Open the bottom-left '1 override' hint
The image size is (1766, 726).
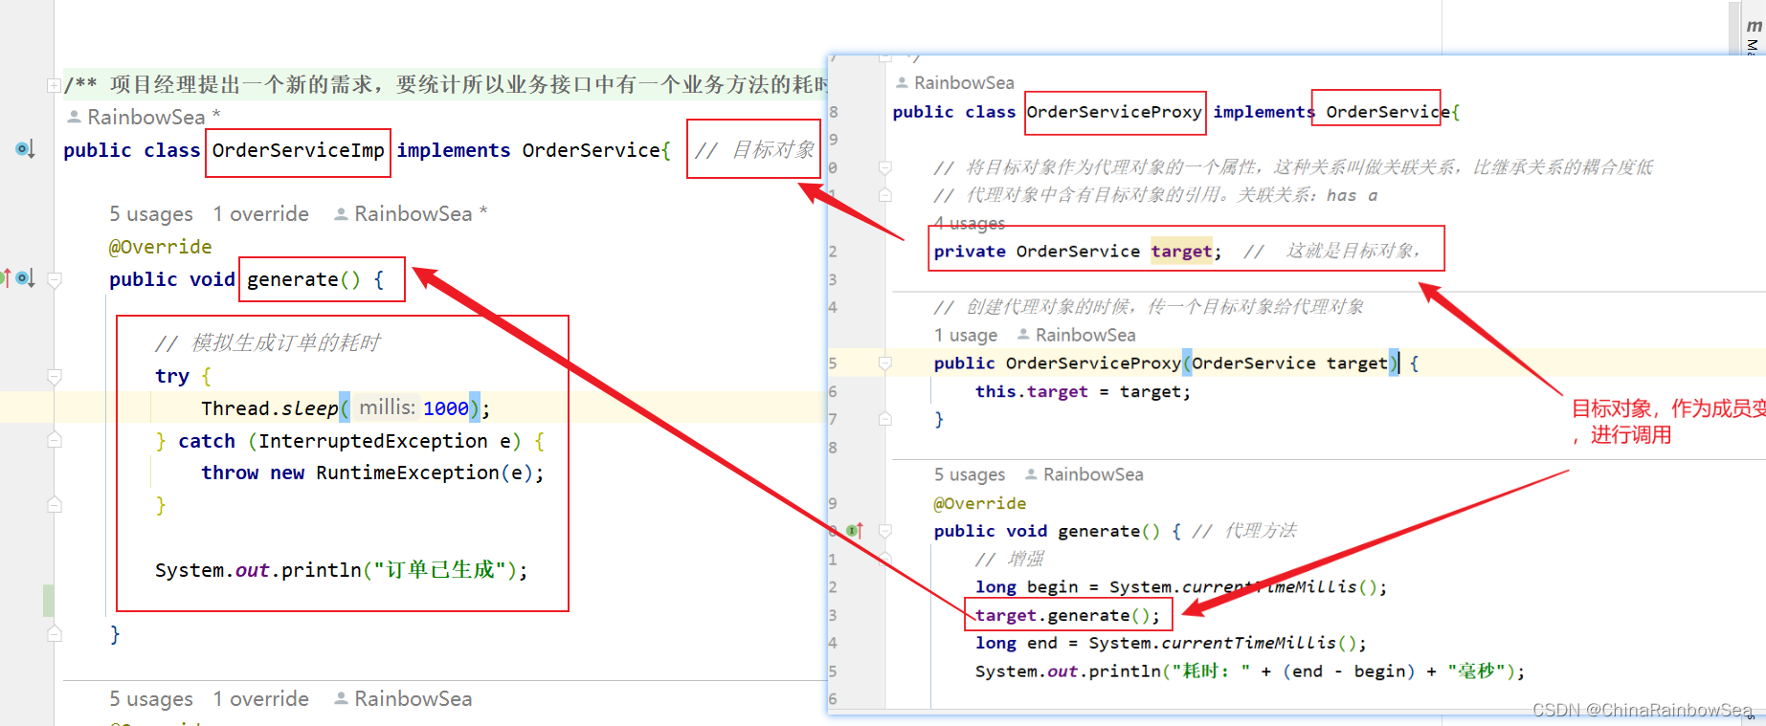click(x=260, y=698)
